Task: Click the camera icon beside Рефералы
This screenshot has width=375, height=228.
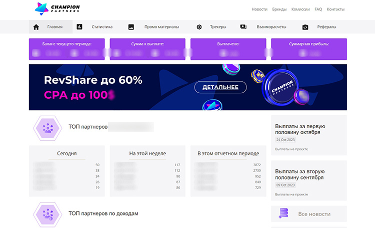Action: pos(305,27)
